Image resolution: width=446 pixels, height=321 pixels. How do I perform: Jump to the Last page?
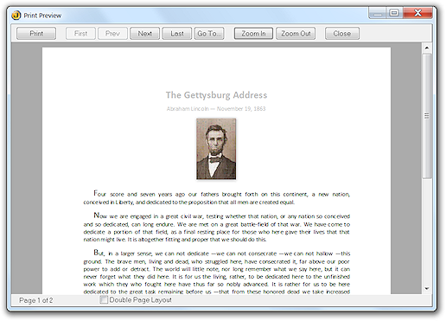177,34
